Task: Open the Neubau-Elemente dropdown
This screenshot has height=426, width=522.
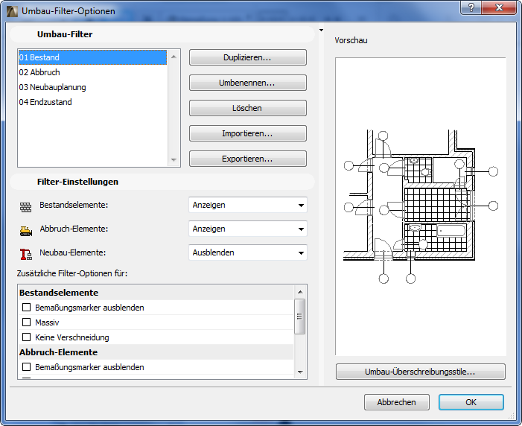Action: 248,252
